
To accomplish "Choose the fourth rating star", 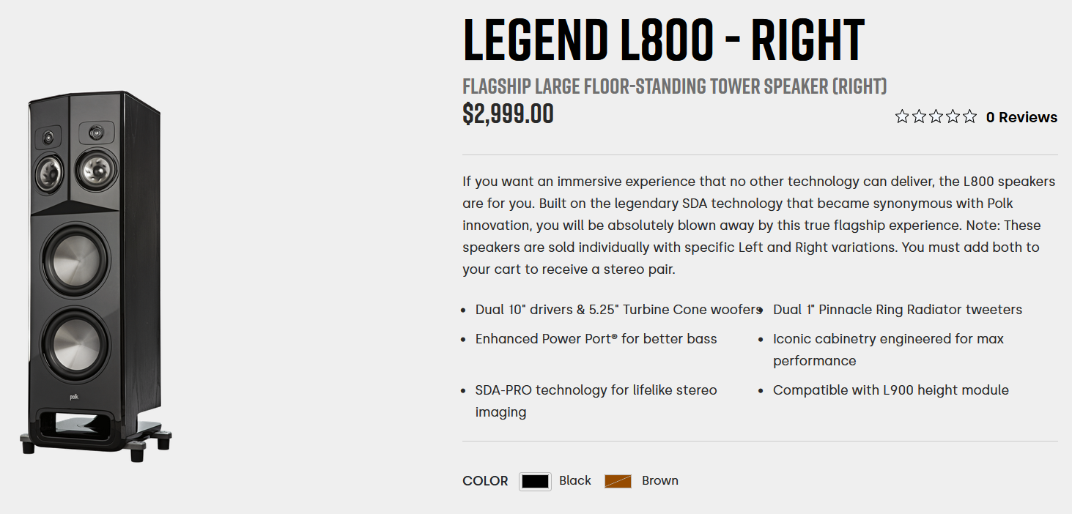I will click(x=953, y=116).
